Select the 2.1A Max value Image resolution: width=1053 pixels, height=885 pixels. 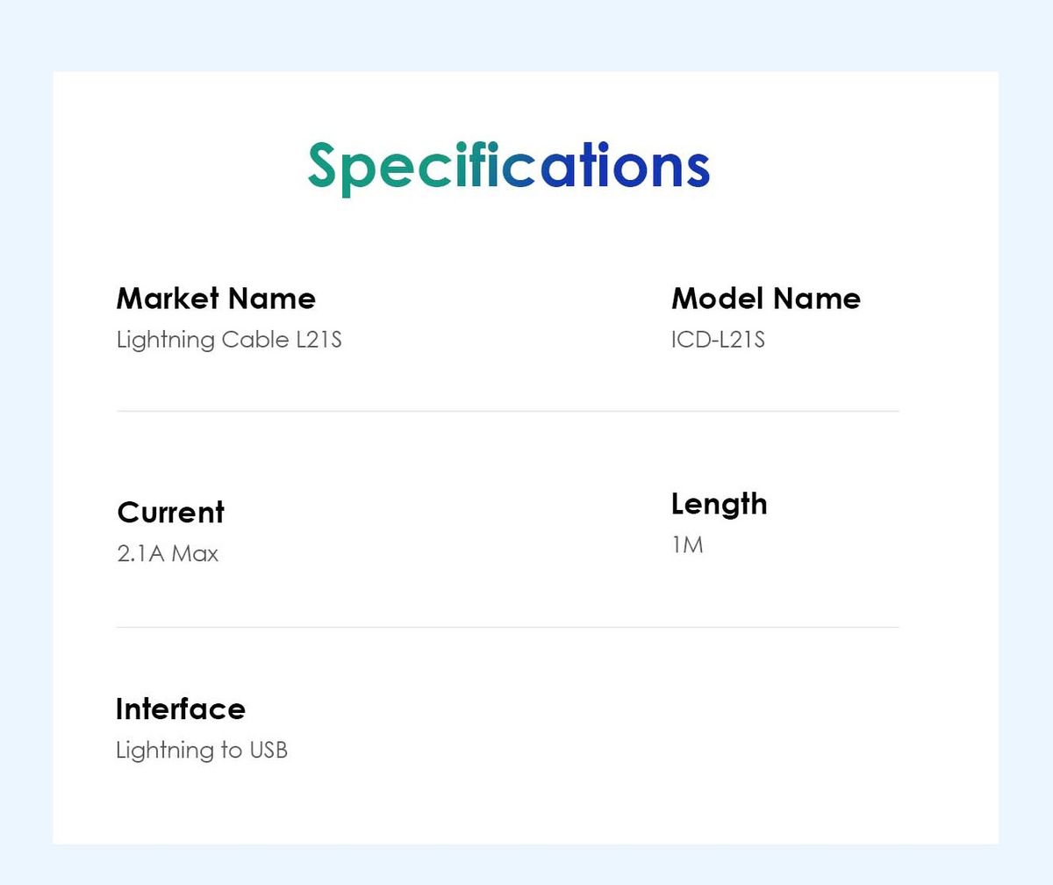(168, 554)
